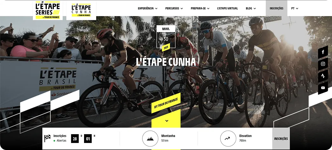
Task: Open the PT language selector
Action: (x=294, y=9)
